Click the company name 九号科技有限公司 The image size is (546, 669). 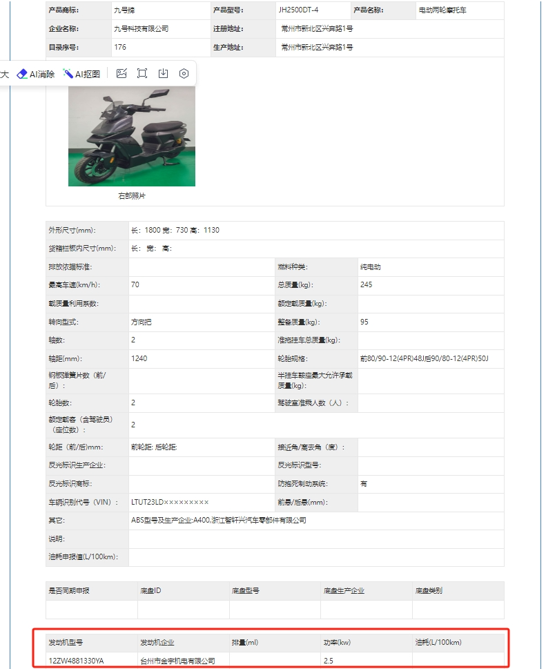point(141,29)
